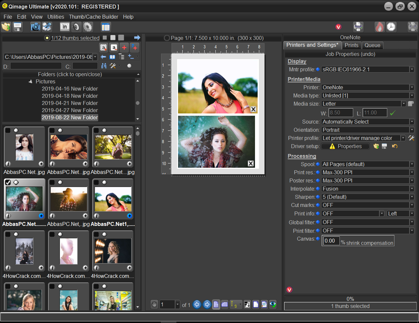Click the blue P plus icon

pyautogui.click(x=135, y=48)
